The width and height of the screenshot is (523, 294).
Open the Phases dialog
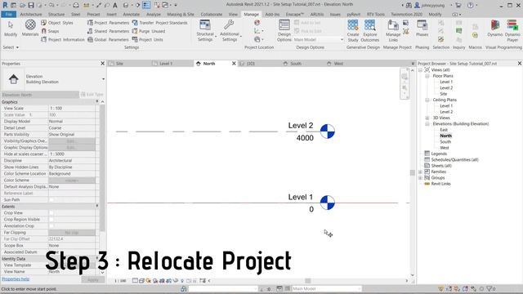pos(422,29)
